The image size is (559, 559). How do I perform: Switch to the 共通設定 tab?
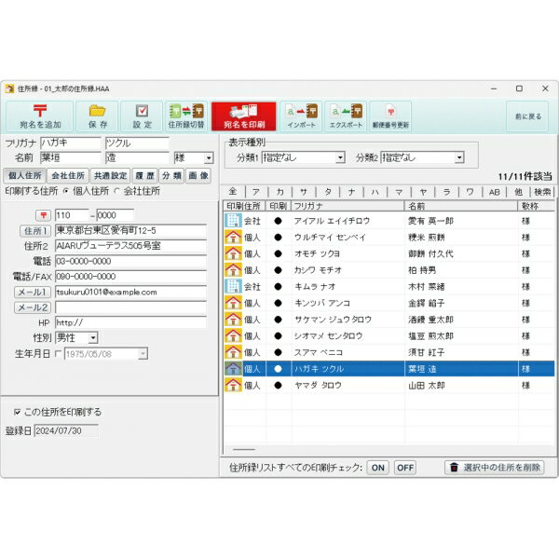tap(111, 175)
